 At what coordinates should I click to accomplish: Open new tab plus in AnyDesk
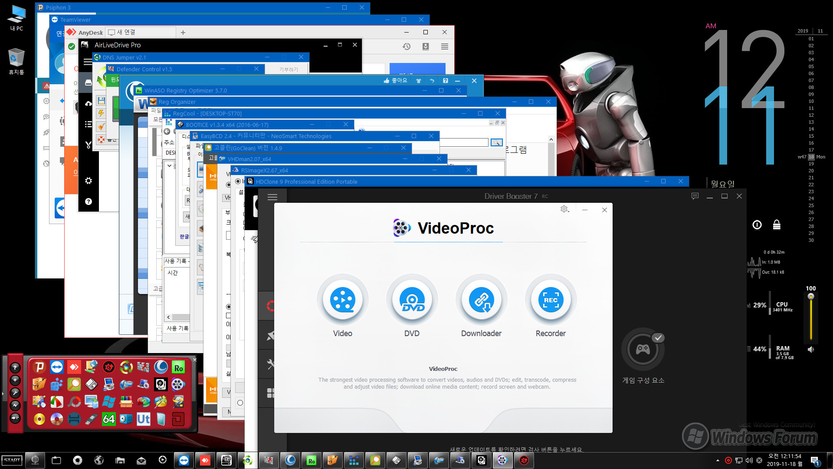click(183, 33)
